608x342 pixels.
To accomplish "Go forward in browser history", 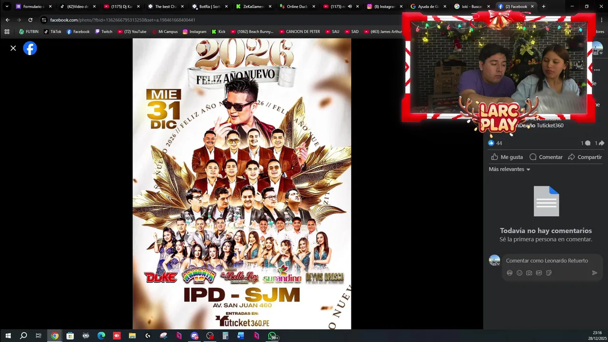I will point(19,20).
